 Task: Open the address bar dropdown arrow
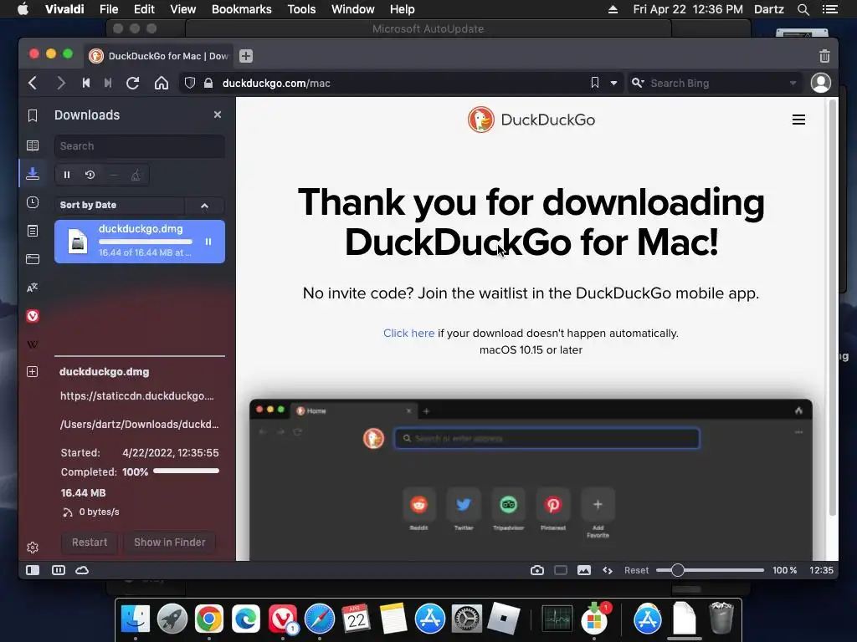tap(613, 84)
